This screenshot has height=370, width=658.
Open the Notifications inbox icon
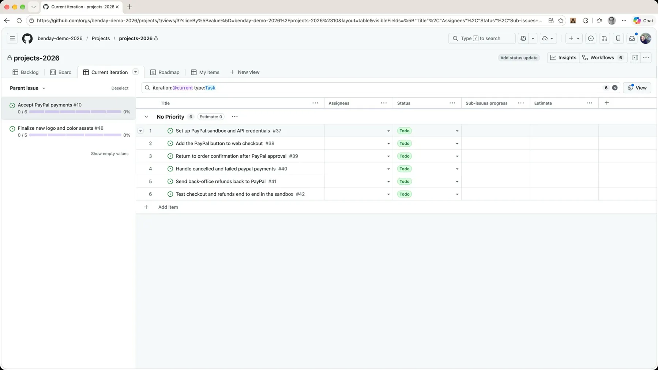pos(632,38)
